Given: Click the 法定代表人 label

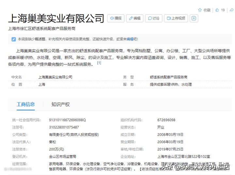Looking at the screenshot, I should [22, 142].
